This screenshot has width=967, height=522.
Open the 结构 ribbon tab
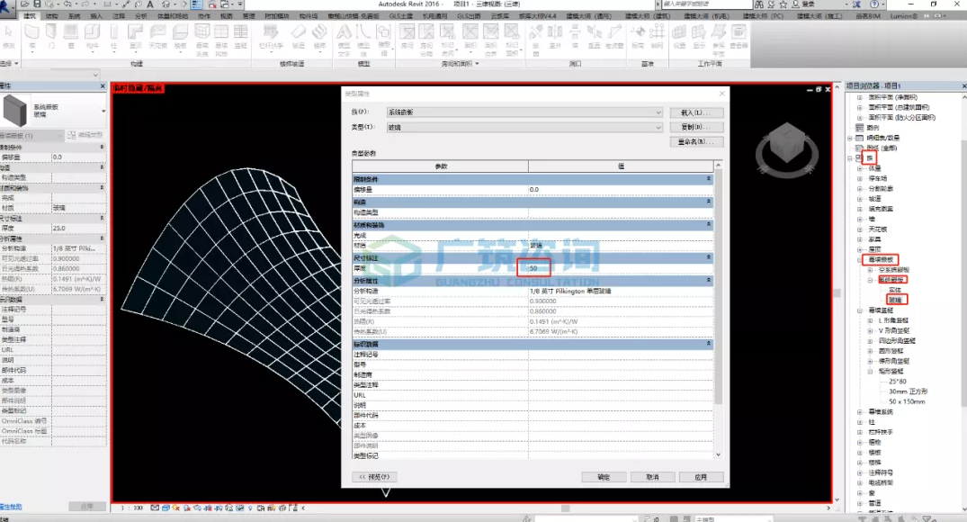[52, 16]
